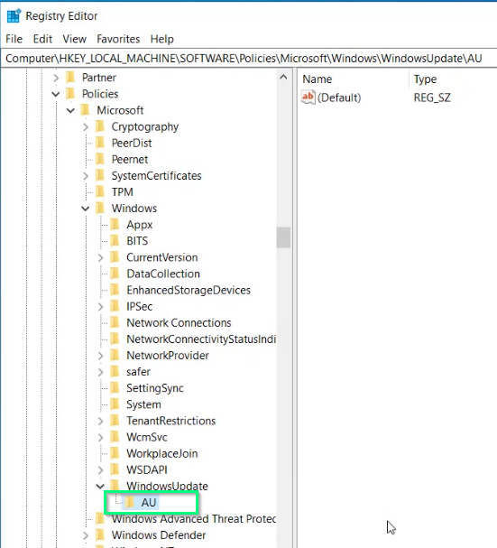497x548 pixels.
Task: Click the Microsoft folder icon
Action: click(x=85, y=110)
